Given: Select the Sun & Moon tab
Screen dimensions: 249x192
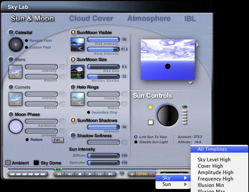Looking at the screenshot, I should pyautogui.click(x=33, y=18).
